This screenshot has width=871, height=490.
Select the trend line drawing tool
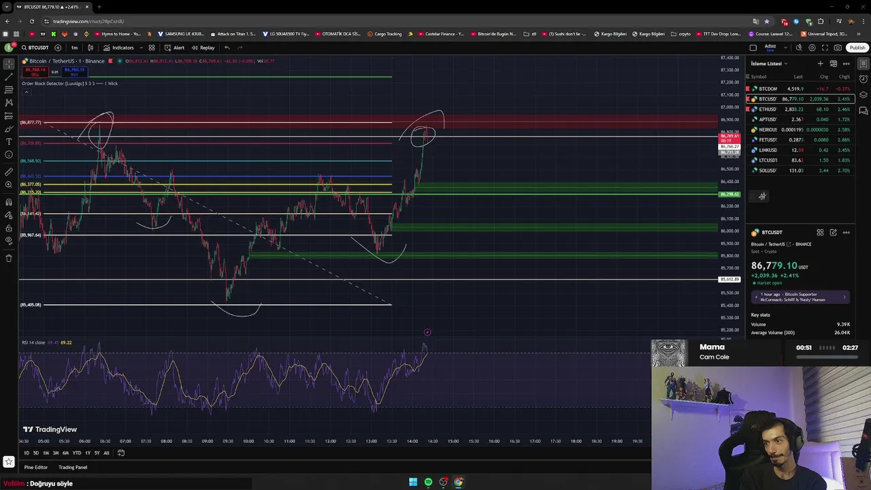9,77
